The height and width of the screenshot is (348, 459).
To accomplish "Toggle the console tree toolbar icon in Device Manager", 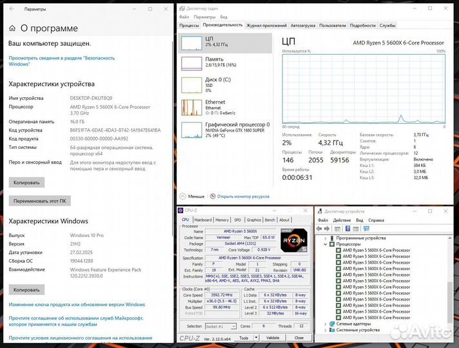I will (337, 229).
